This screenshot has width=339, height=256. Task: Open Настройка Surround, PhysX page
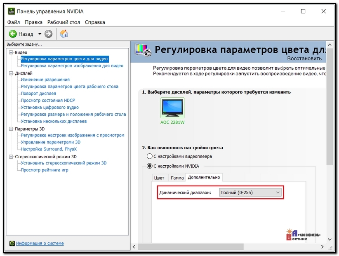[x=49, y=149]
